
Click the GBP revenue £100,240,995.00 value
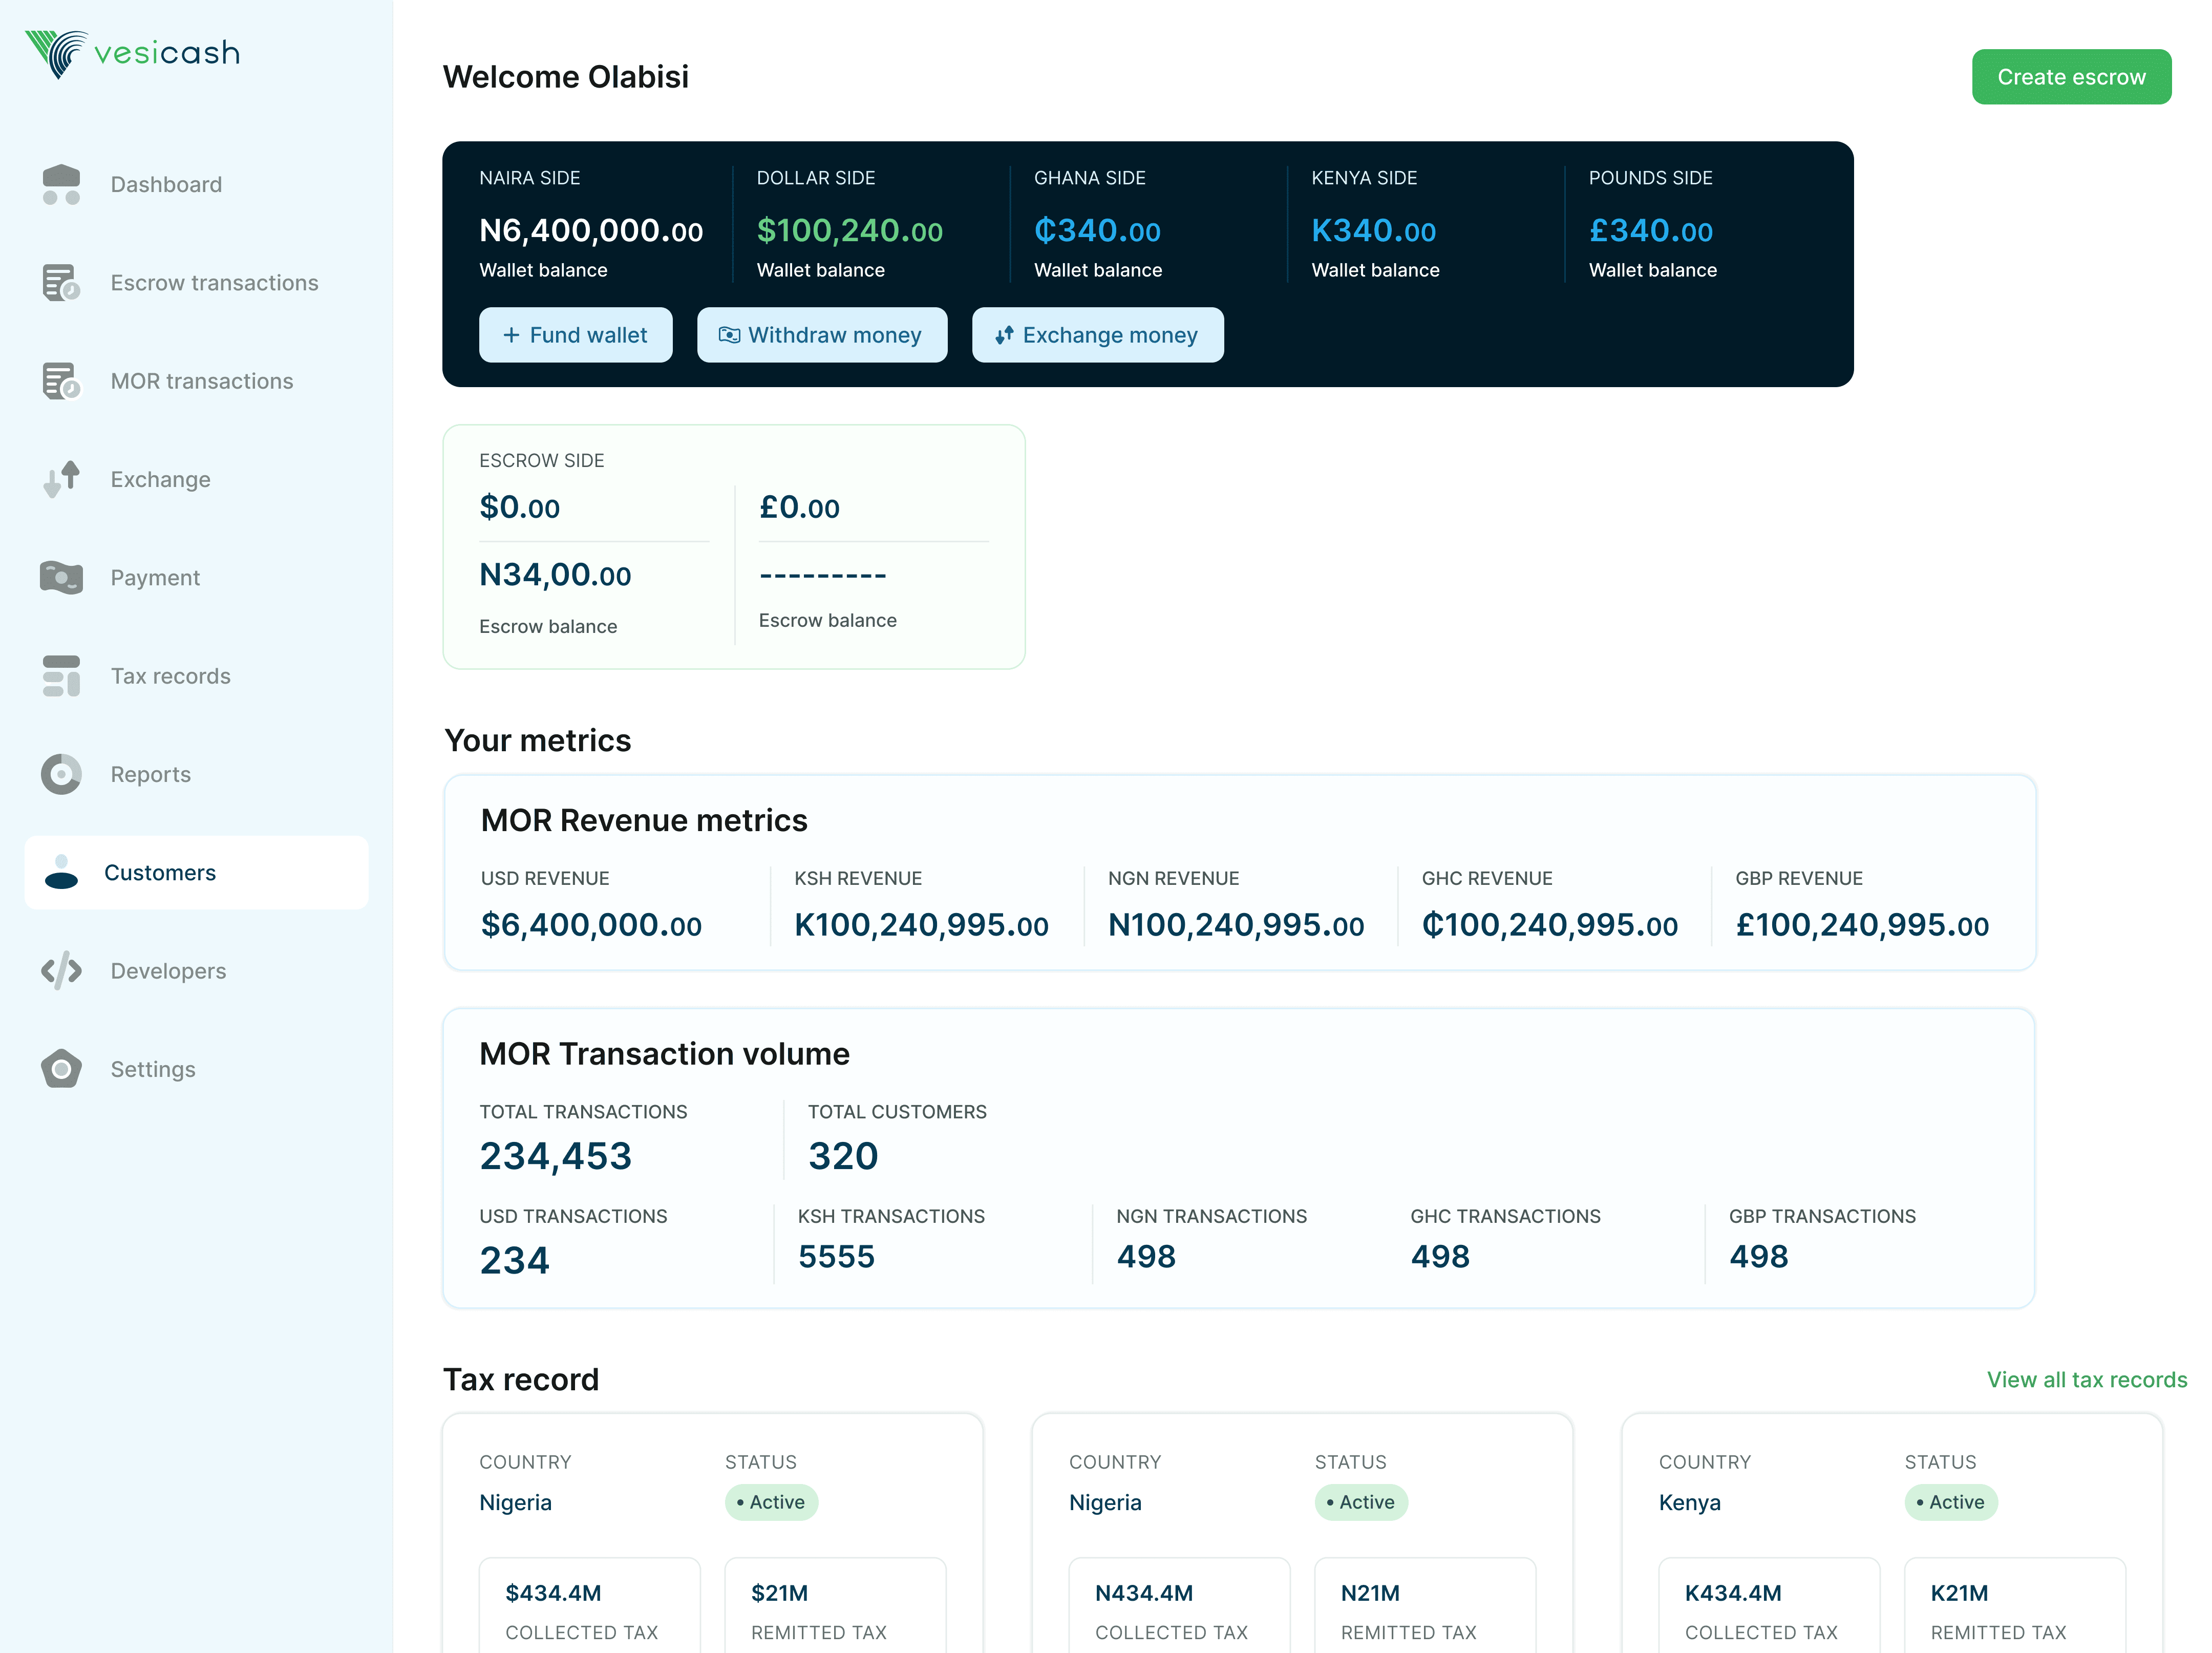[1862, 925]
